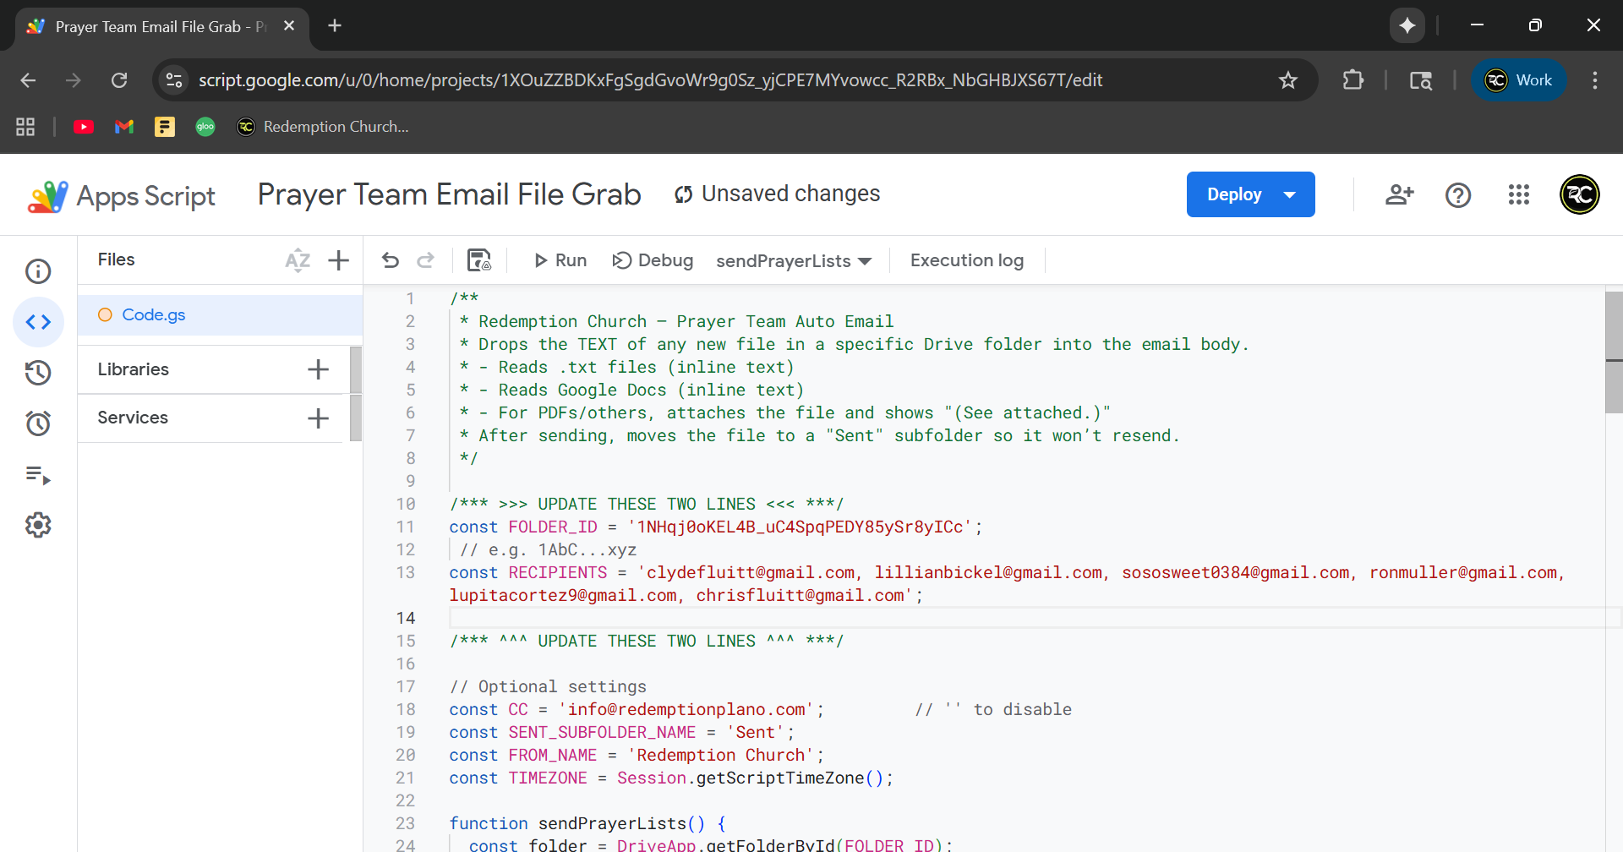Run the selected function
The image size is (1623, 852).
click(560, 260)
